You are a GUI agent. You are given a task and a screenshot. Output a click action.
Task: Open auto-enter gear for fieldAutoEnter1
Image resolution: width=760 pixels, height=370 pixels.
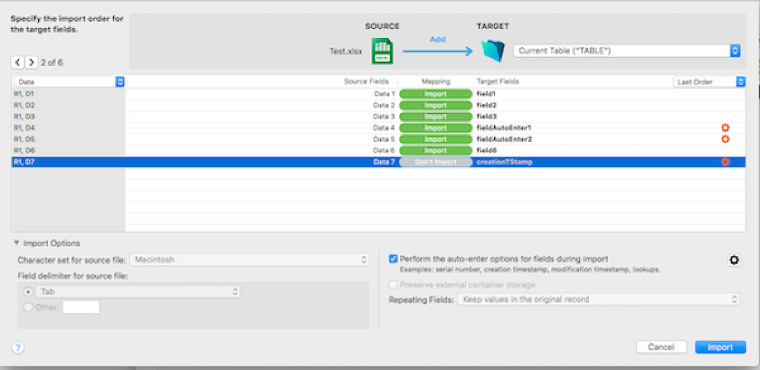725,128
